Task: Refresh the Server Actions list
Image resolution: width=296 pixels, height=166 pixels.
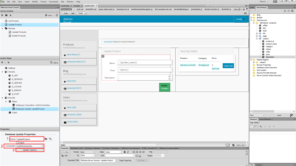Action: click(57, 15)
